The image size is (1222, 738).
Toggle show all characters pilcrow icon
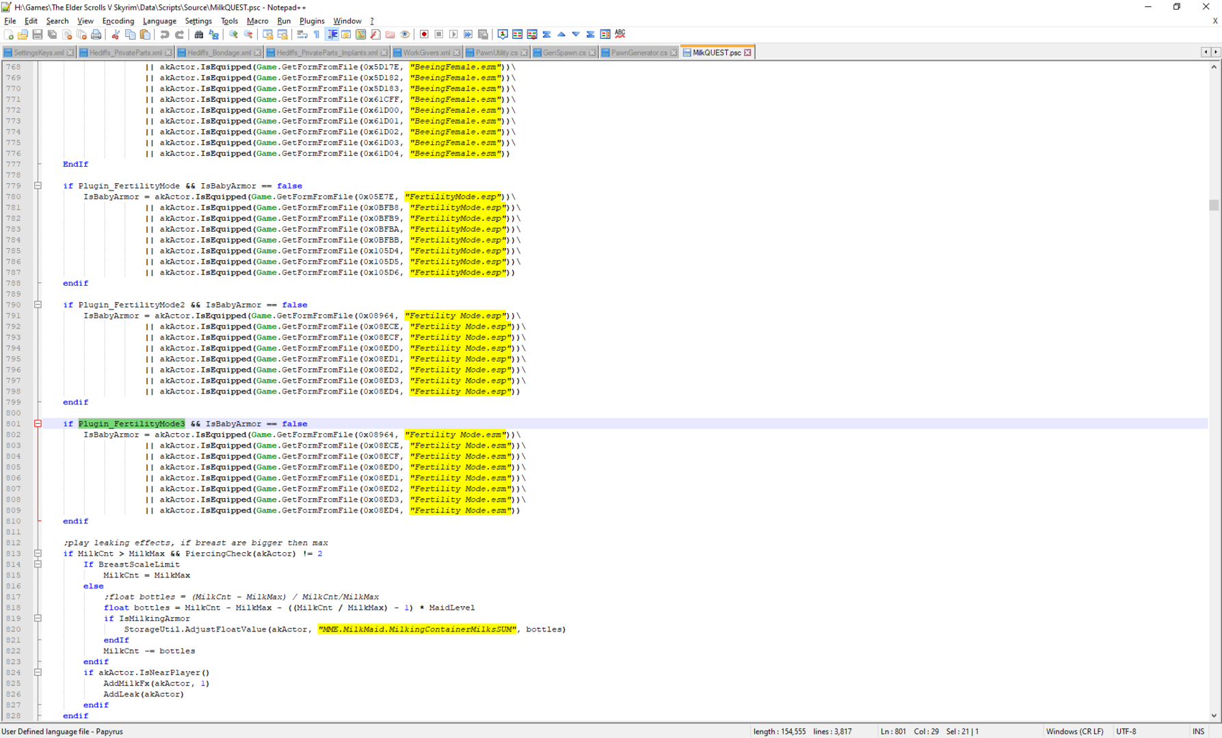(x=317, y=34)
